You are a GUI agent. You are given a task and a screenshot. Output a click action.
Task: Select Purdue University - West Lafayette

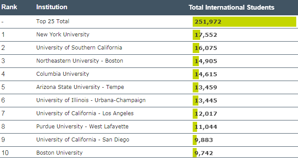(82, 127)
